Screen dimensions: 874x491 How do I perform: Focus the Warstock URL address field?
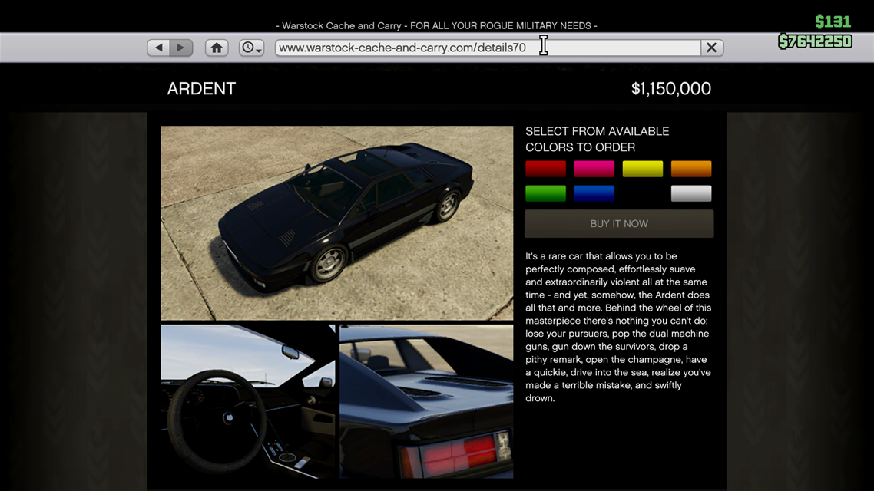(488, 48)
